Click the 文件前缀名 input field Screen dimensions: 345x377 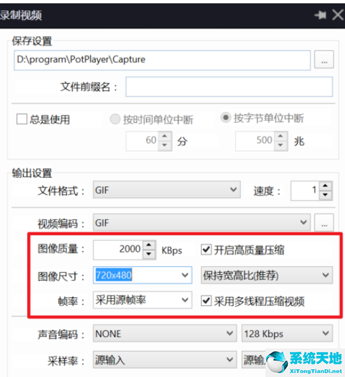pyautogui.click(x=229, y=87)
